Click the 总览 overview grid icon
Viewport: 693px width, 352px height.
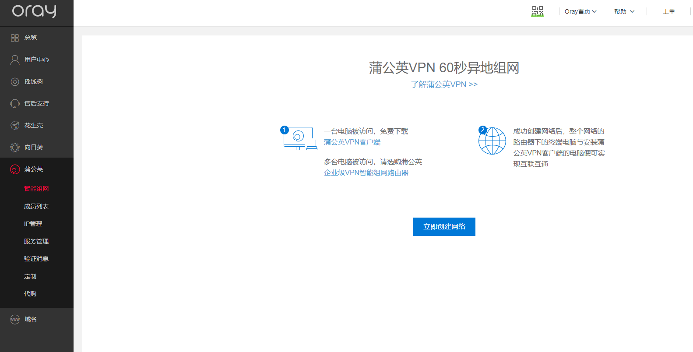tap(15, 38)
